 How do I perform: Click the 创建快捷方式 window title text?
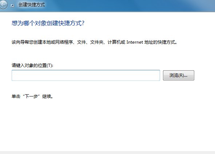32,5
